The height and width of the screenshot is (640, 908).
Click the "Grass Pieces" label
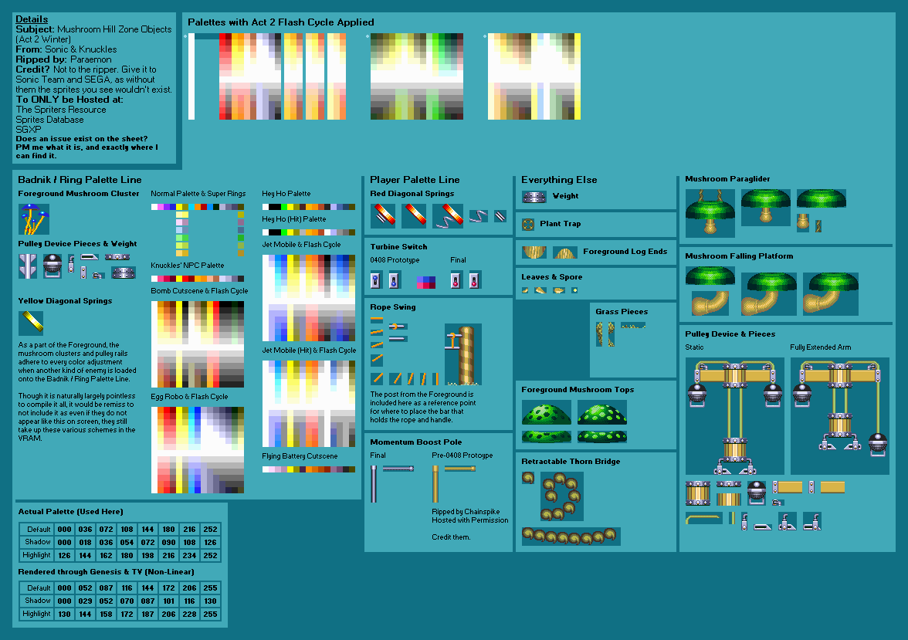(622, 312)
